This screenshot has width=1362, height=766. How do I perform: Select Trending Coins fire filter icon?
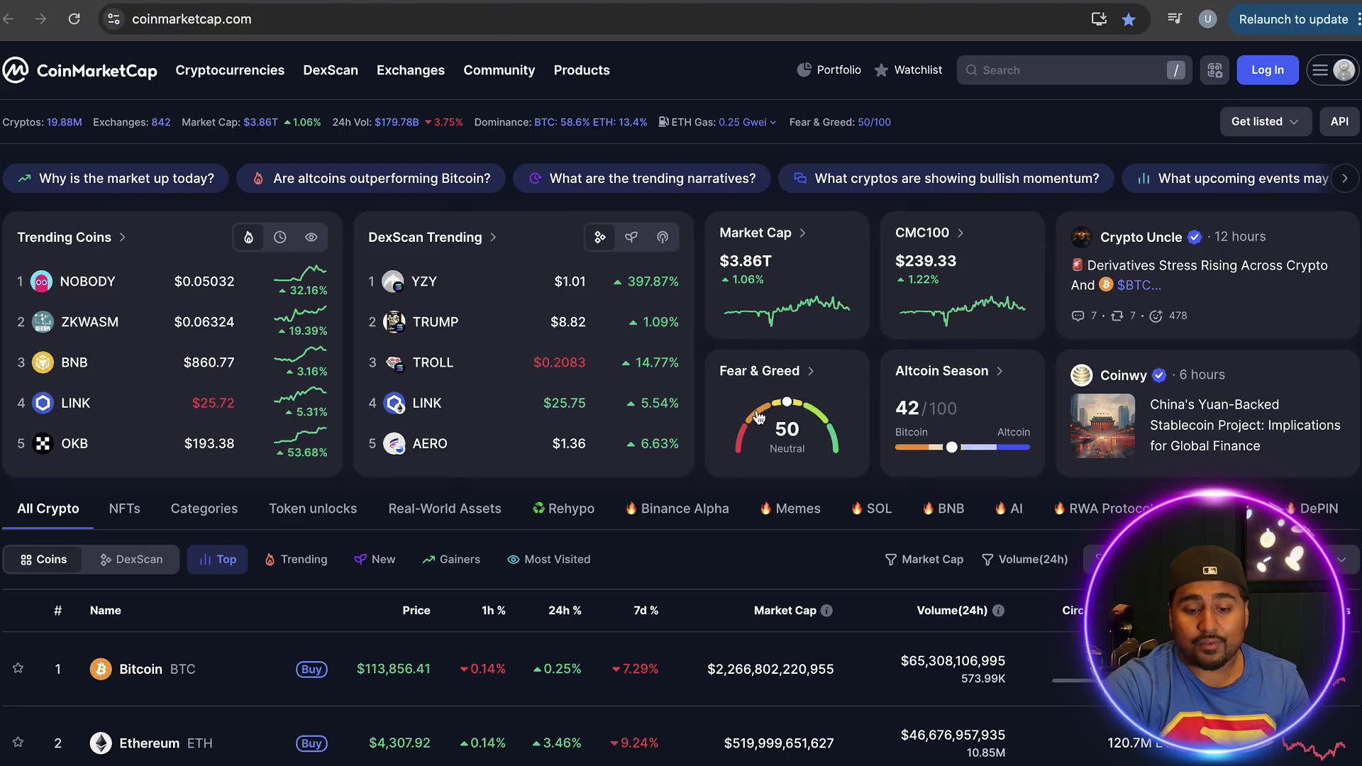coord(248,237)
